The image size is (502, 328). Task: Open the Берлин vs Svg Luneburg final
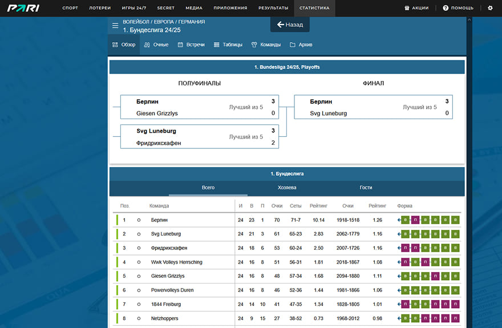(x=373, y=107)
